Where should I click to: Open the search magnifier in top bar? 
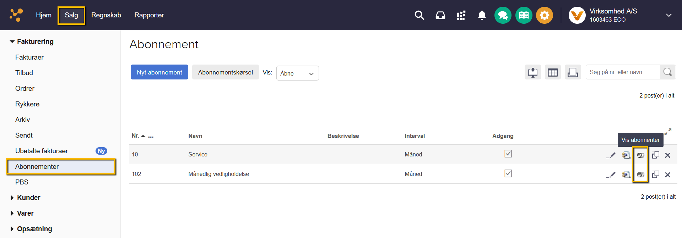(419, 15)
